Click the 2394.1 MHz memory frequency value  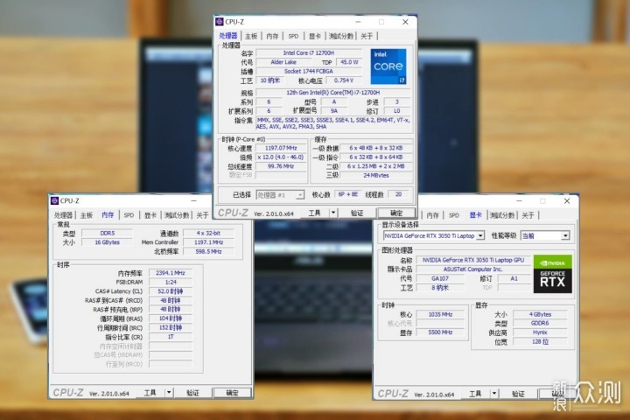pyautogui.click(x=171, y=273)
